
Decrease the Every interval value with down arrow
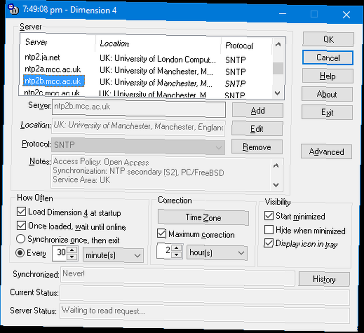click(72, 257)
